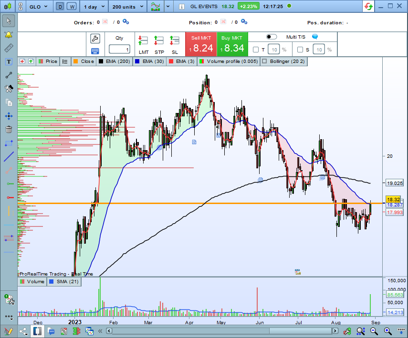
Task: Click the pencil drawing icon bottom left
Action: (8, 331)
